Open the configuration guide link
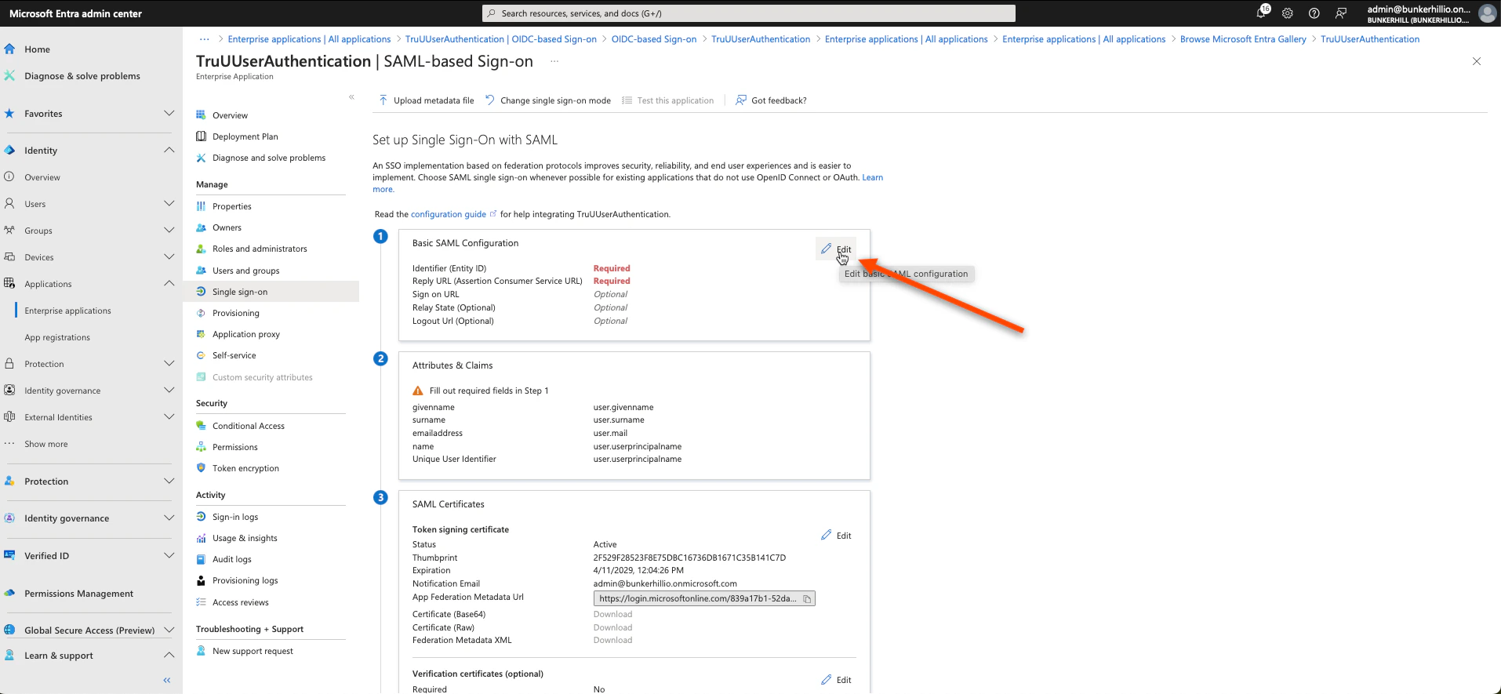The image size is (1501, 694). [x=449, y=214]
